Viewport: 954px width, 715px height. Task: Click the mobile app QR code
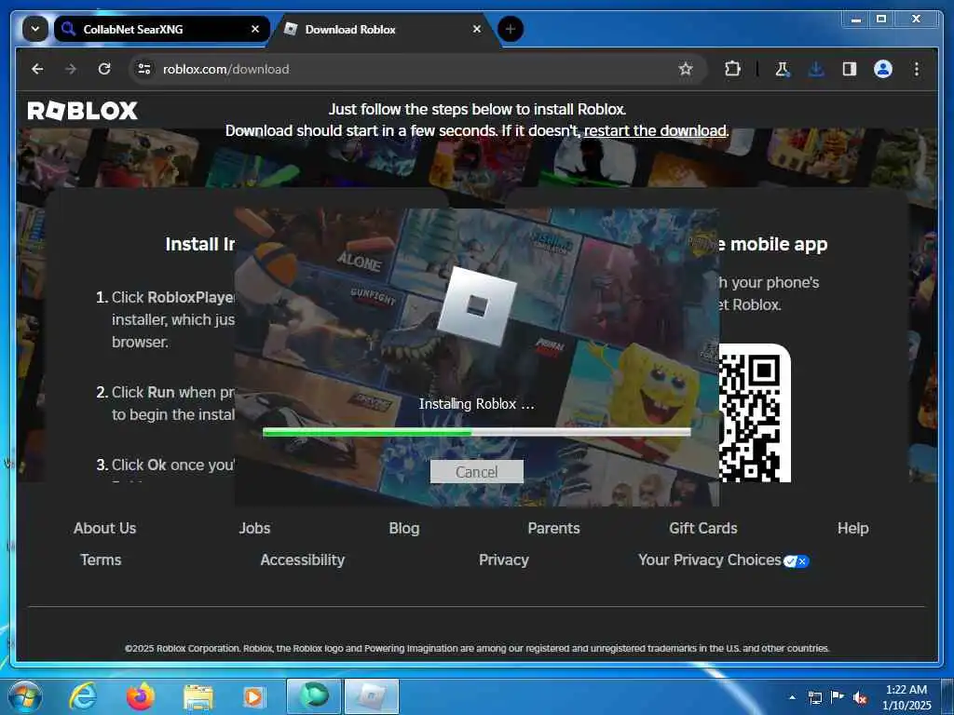(x=755, y=413)
